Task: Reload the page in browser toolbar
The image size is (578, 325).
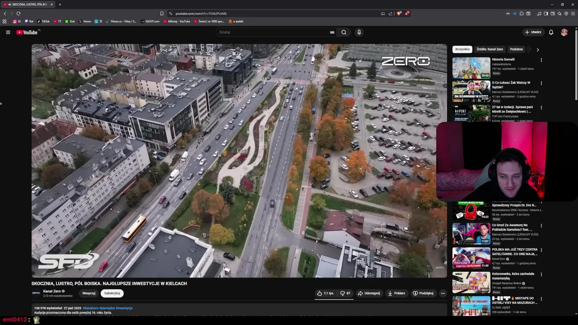Action: coord(18,14)
